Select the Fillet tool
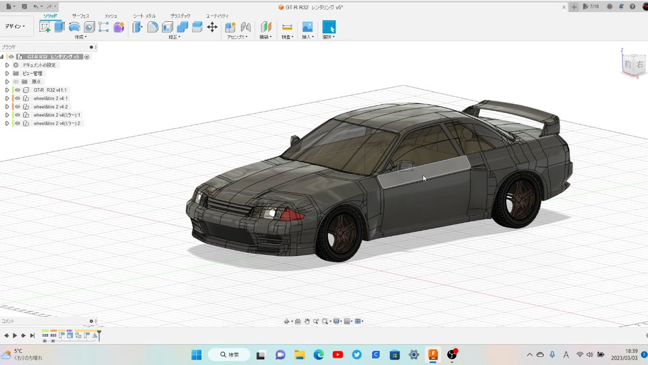This screenshot has width=648, height=365. [153, 27]
